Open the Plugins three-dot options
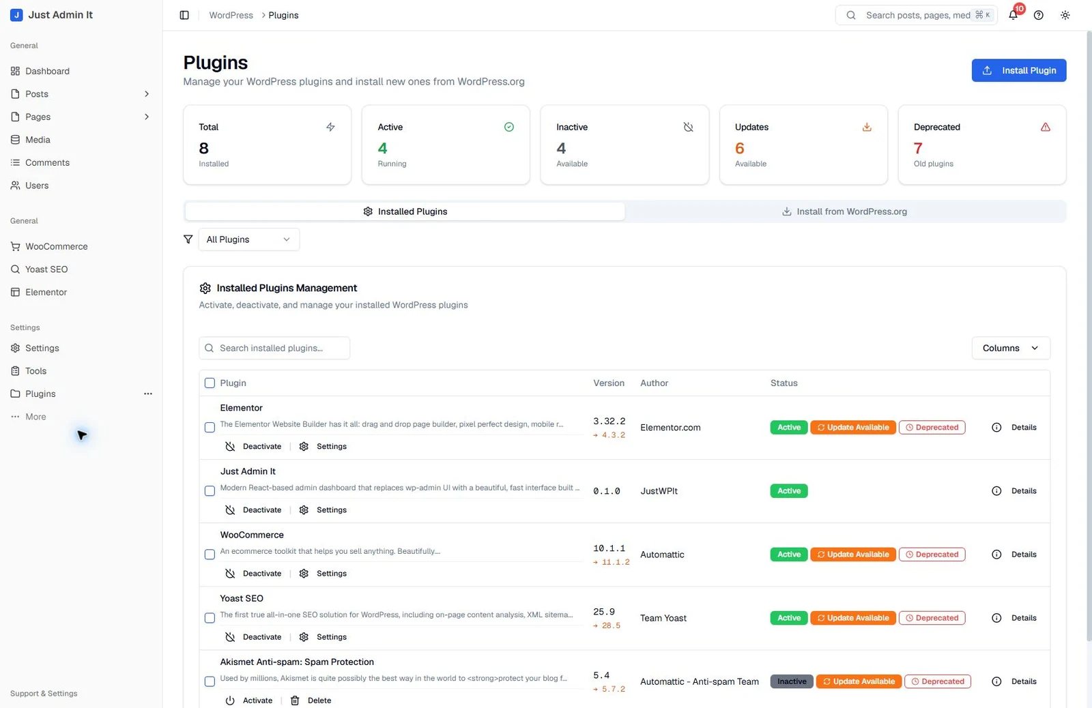The image size is (1092, 708). click(148, 394)
